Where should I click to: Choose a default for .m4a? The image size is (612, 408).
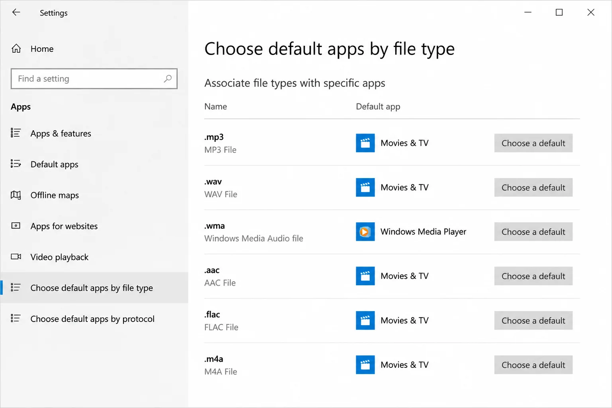pyautogui.click(x=533, y=365)
